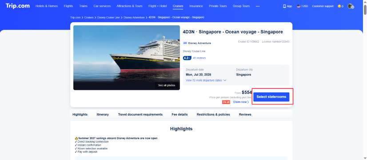Expand View 72 more departure dates
This screenshot has height=160, width=367.
(x=206, y=80)
